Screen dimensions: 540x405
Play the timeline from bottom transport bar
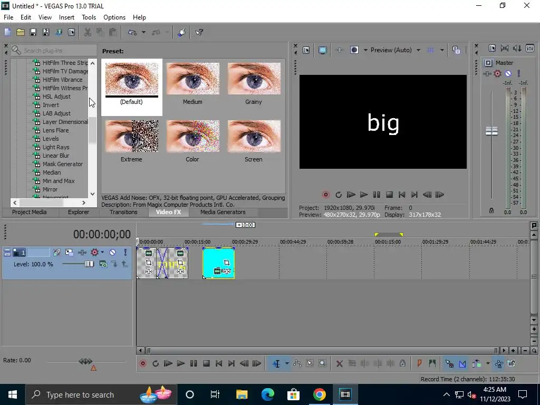[180, 363]
